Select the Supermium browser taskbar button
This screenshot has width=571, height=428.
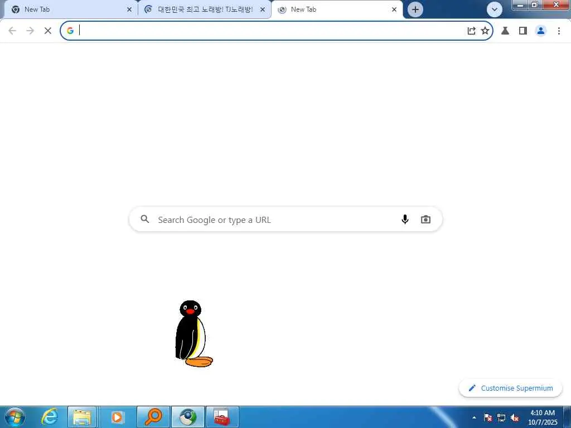click(x=187, y=417)
